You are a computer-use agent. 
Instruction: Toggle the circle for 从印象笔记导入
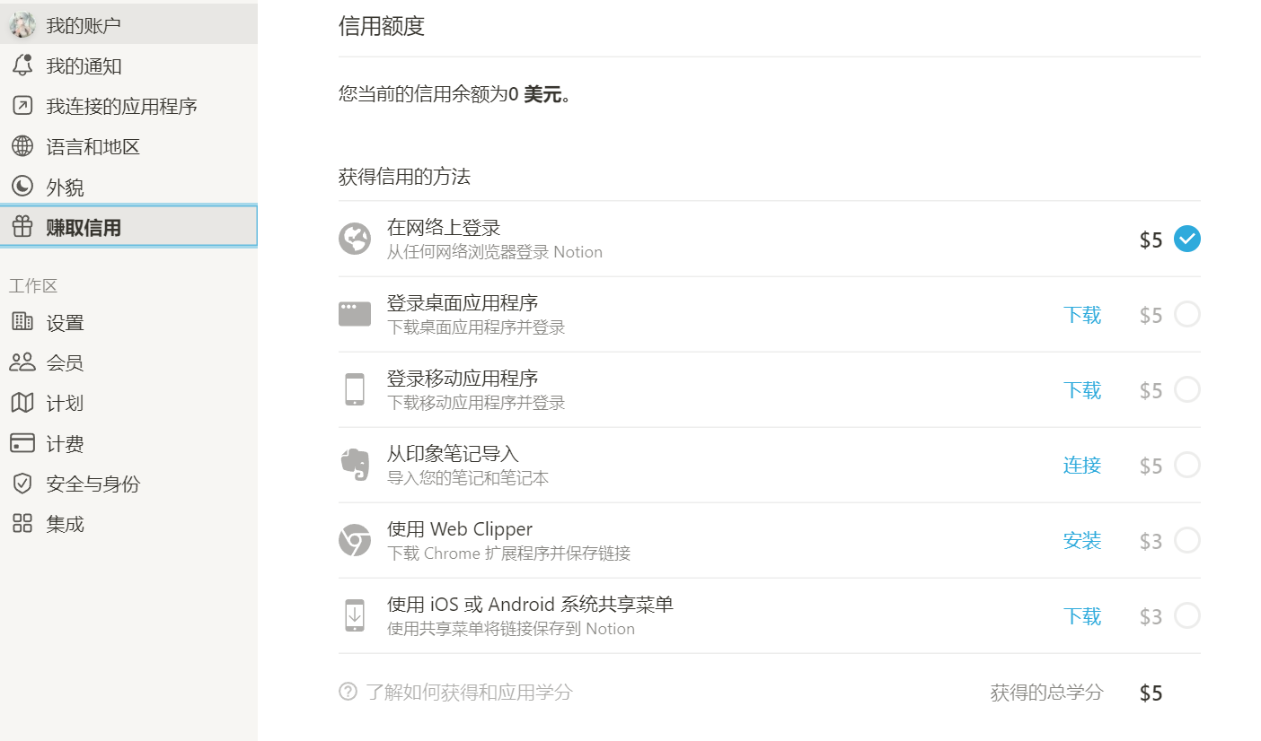click(x=1187, y=465)
